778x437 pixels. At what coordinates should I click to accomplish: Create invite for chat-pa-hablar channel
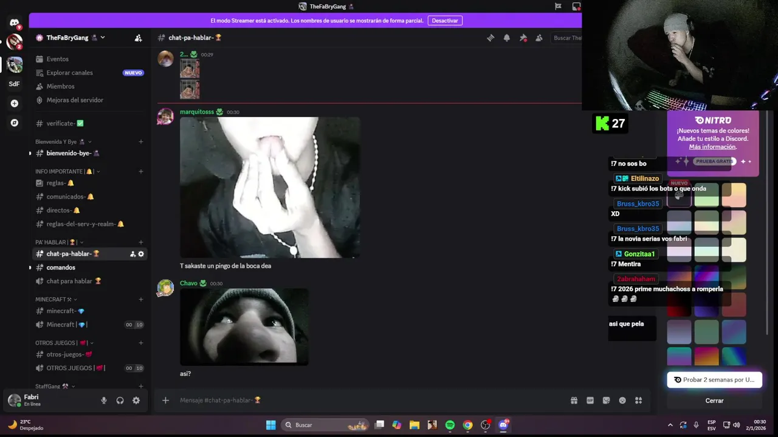[x=133, y=254]
